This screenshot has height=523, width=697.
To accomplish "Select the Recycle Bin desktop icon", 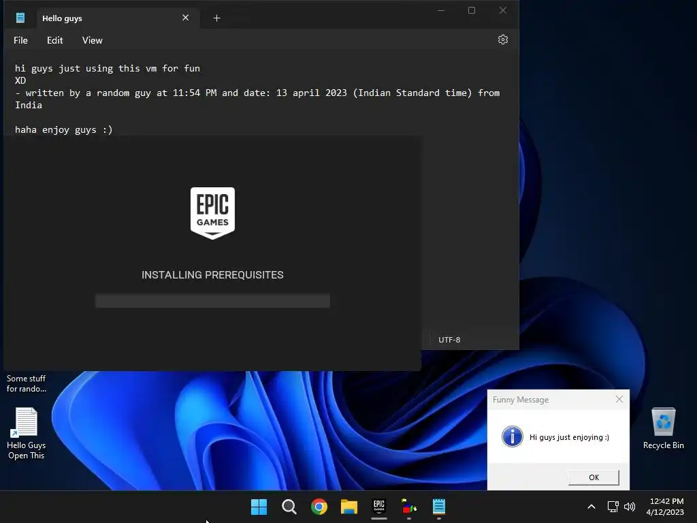I will point(663,428).
